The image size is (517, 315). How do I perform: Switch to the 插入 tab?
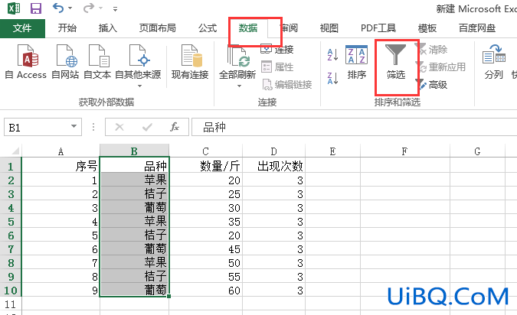108,28
